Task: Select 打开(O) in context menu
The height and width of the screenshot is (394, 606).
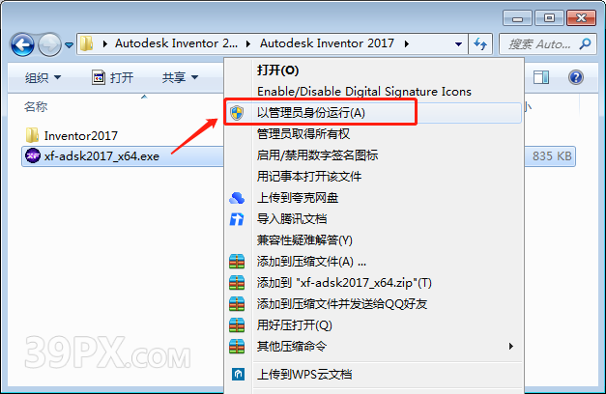Action: pos(278,70)
